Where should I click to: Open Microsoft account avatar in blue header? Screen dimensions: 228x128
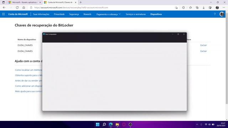tap(222, 14)
